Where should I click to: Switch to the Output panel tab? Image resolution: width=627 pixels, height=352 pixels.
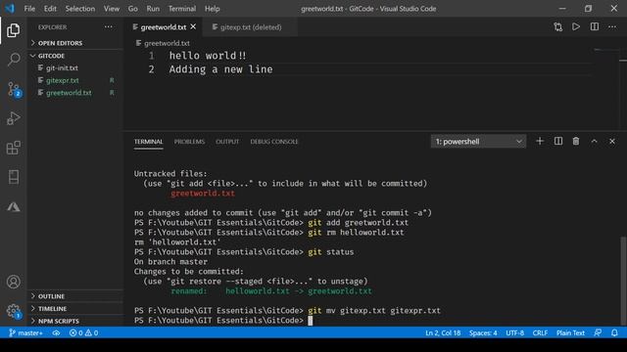click(227, 142)
